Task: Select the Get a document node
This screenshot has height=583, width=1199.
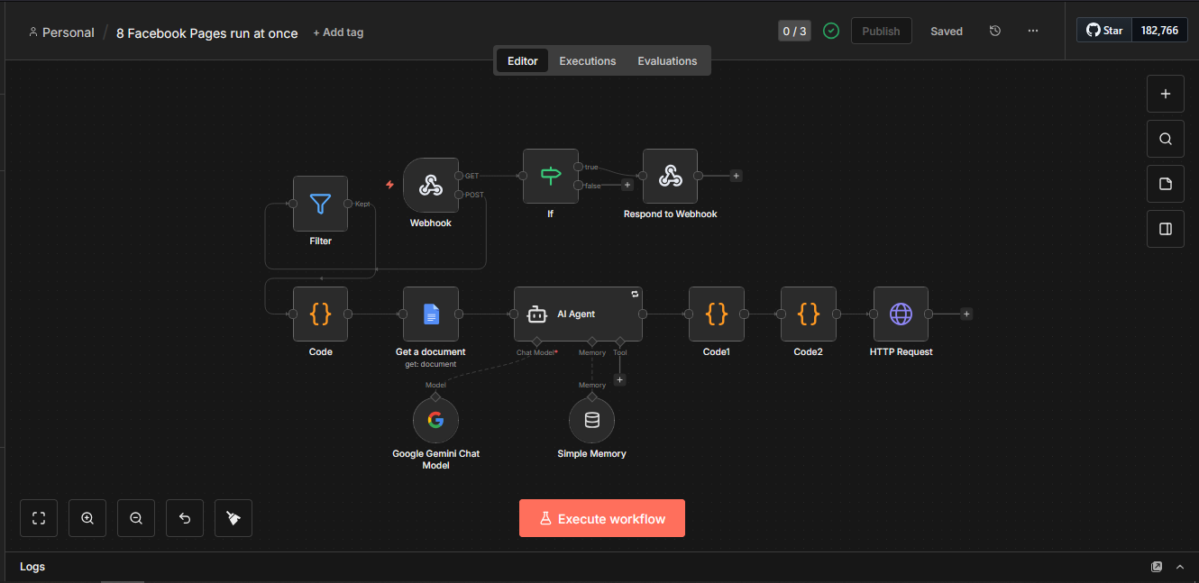Action: 431,314
